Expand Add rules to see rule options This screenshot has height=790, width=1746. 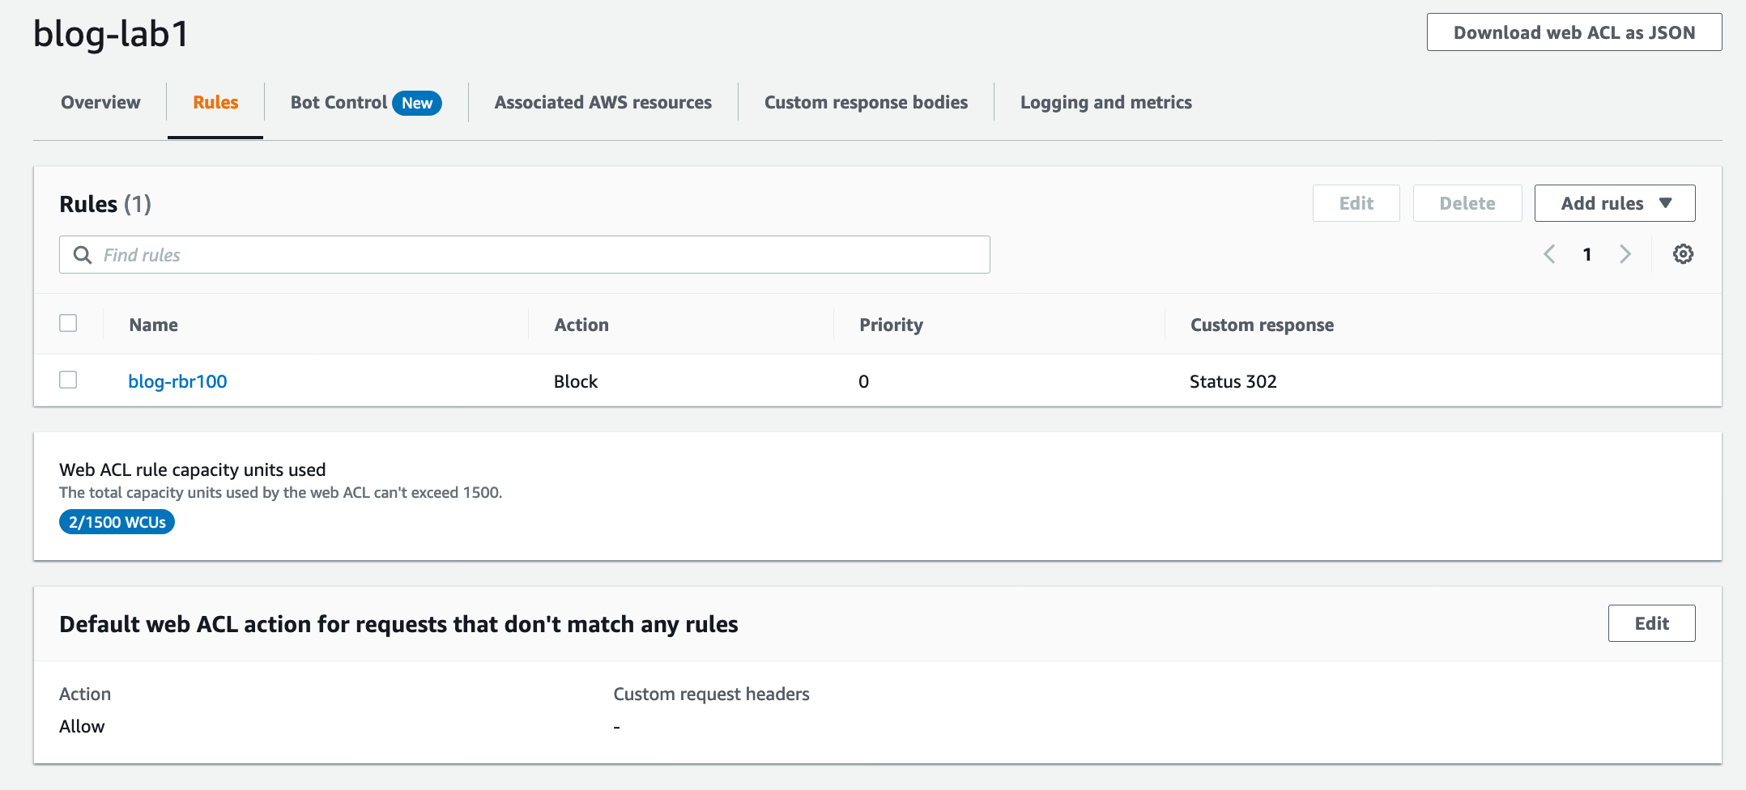point(1614,203)
